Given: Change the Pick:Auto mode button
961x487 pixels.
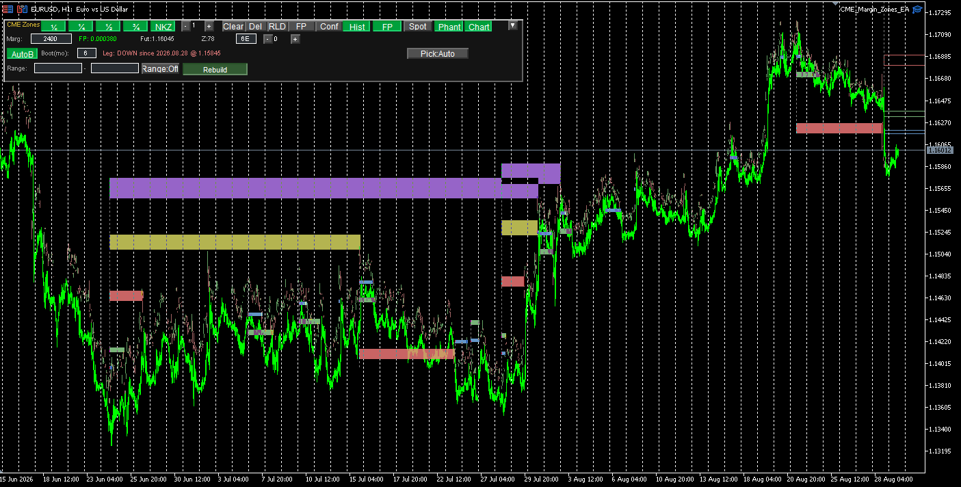Looking at the screenshot, I should click(438, 53).
